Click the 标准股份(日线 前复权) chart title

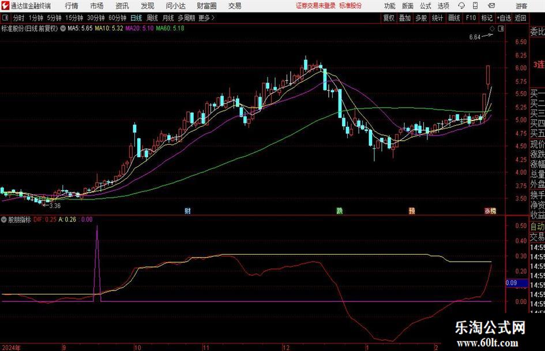click(29, 28)
